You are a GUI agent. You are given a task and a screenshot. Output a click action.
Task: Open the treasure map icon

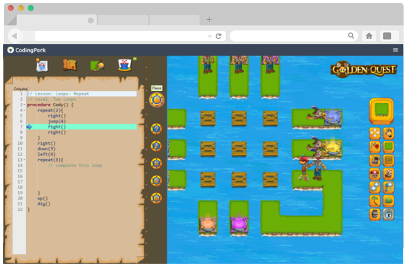[70, 65]
